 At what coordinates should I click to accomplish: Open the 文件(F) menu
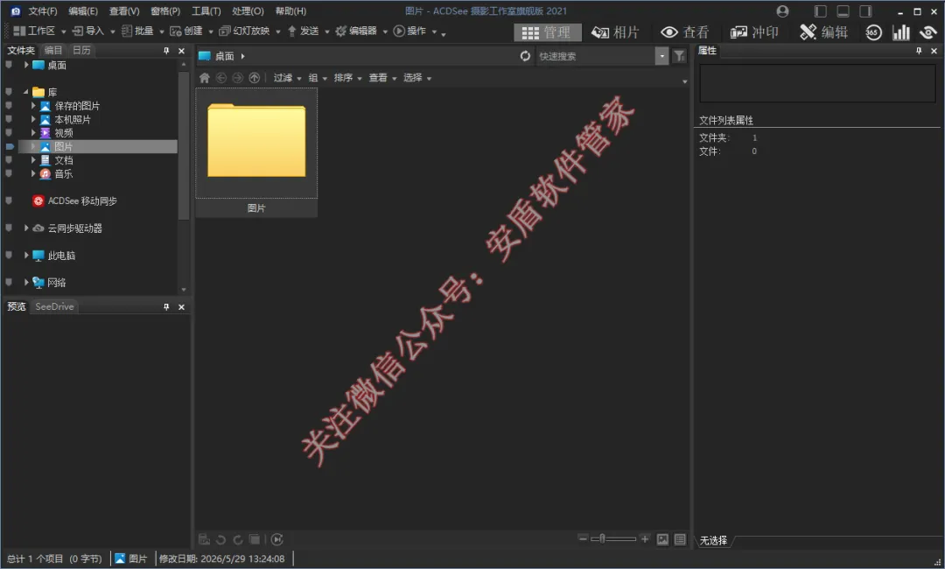(42, 11)
